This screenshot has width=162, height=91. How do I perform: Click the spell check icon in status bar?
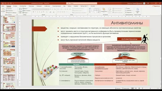click(x=10, y=88)
